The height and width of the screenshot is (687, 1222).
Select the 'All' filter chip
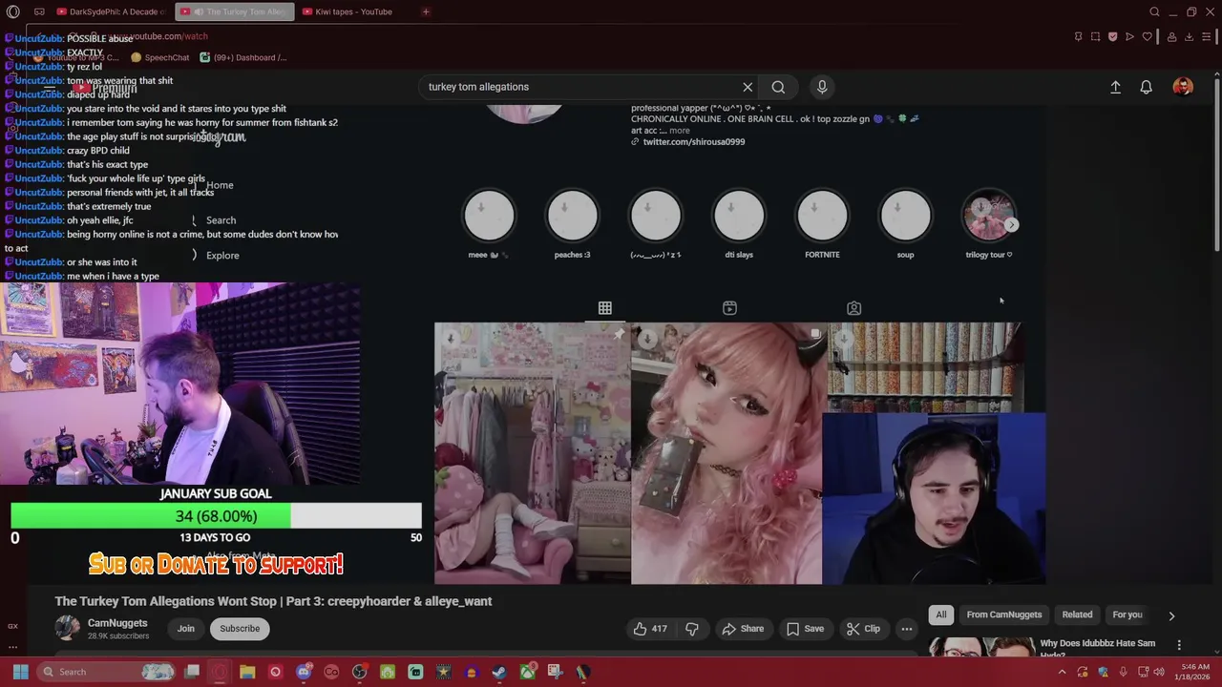click(941, 614)
